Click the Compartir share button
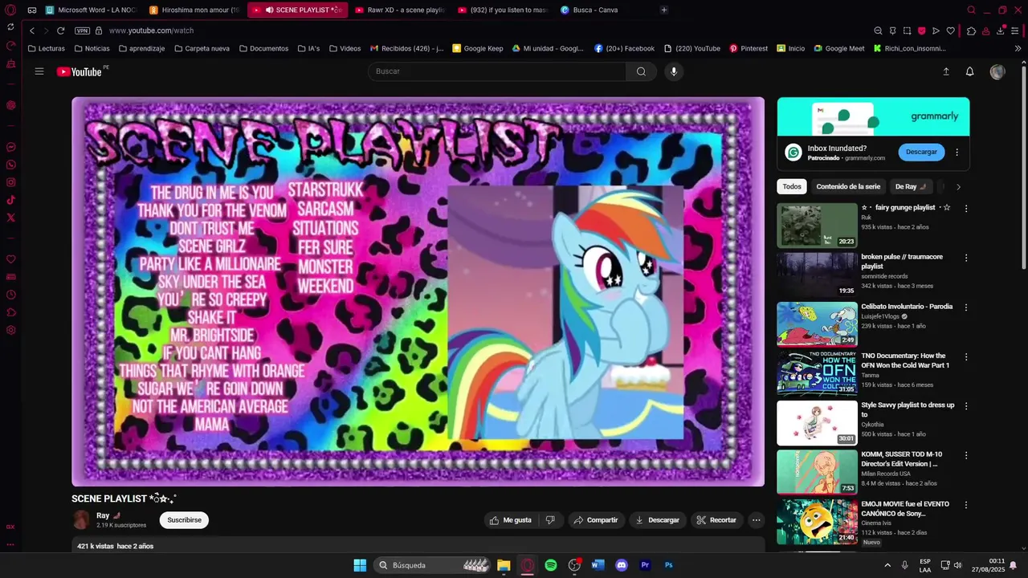1028x578 pixels. tap(595, 520)
